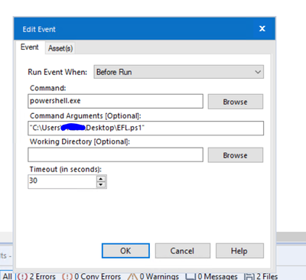Viewport: 306px width, 280px height.
Task: Decrease Timeout with the down arrow
Action: coord(101,184)
